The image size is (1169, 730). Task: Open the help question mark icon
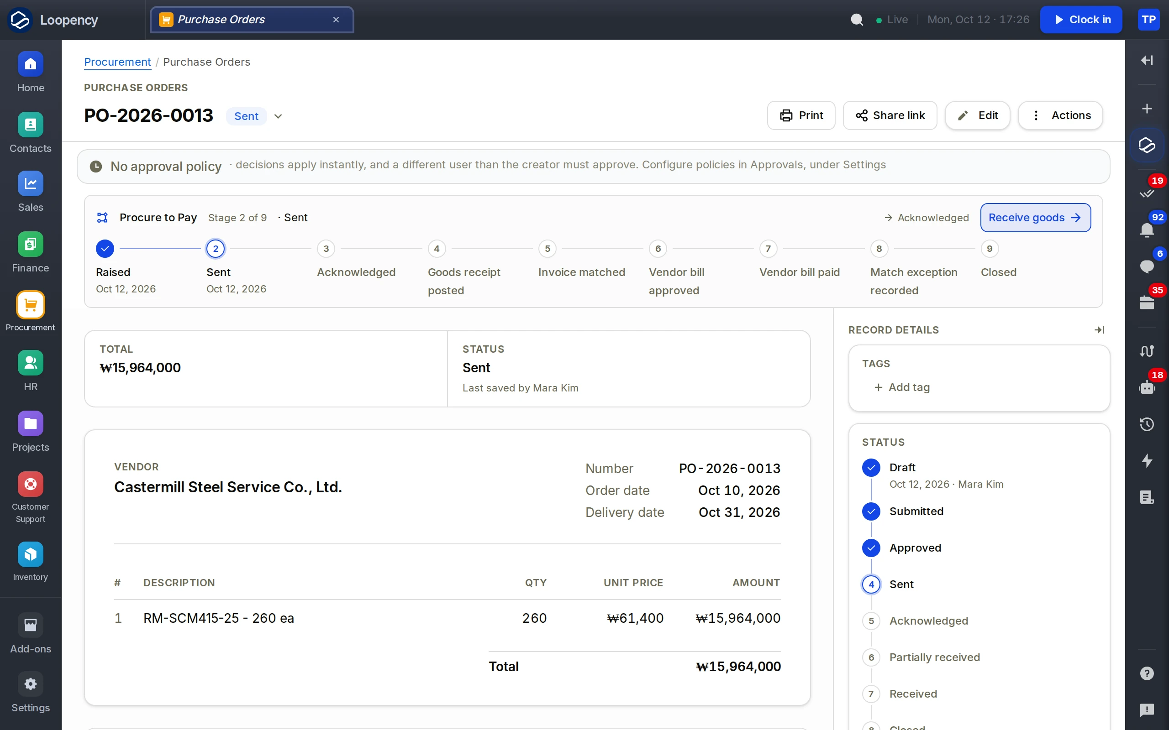1147,673
